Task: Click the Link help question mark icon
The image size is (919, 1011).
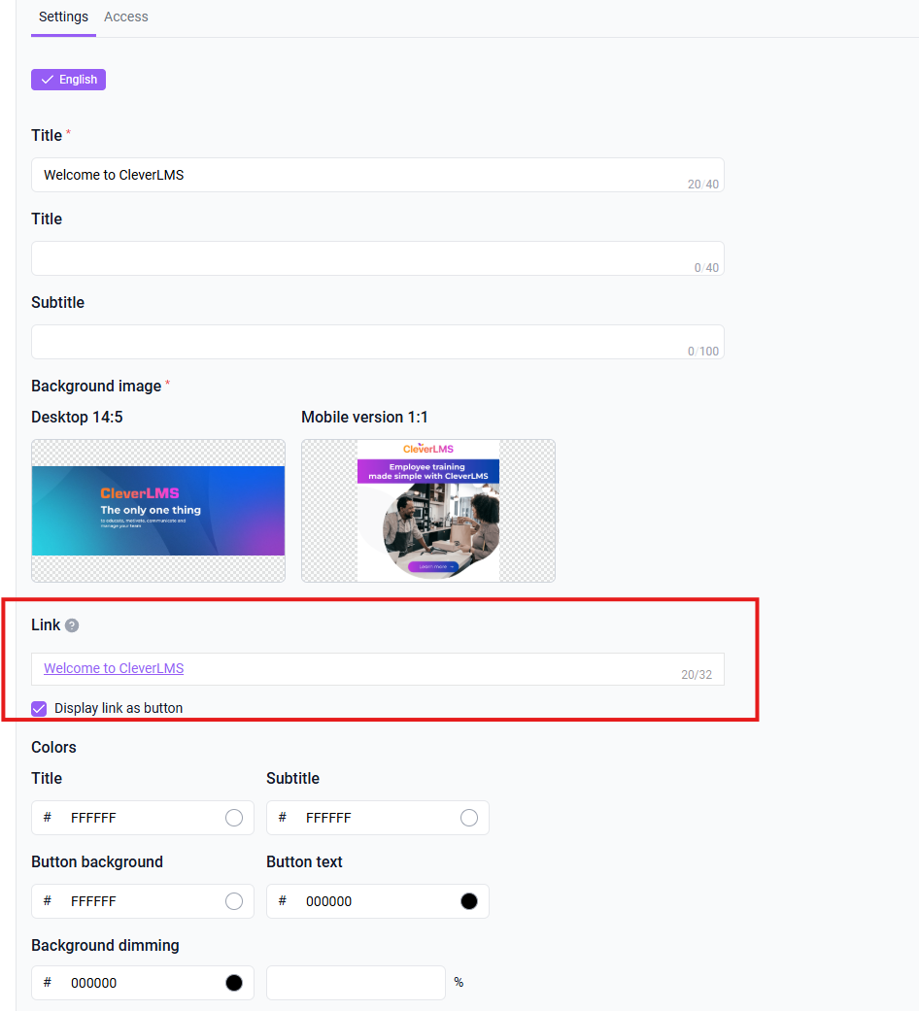Action: 72,625
